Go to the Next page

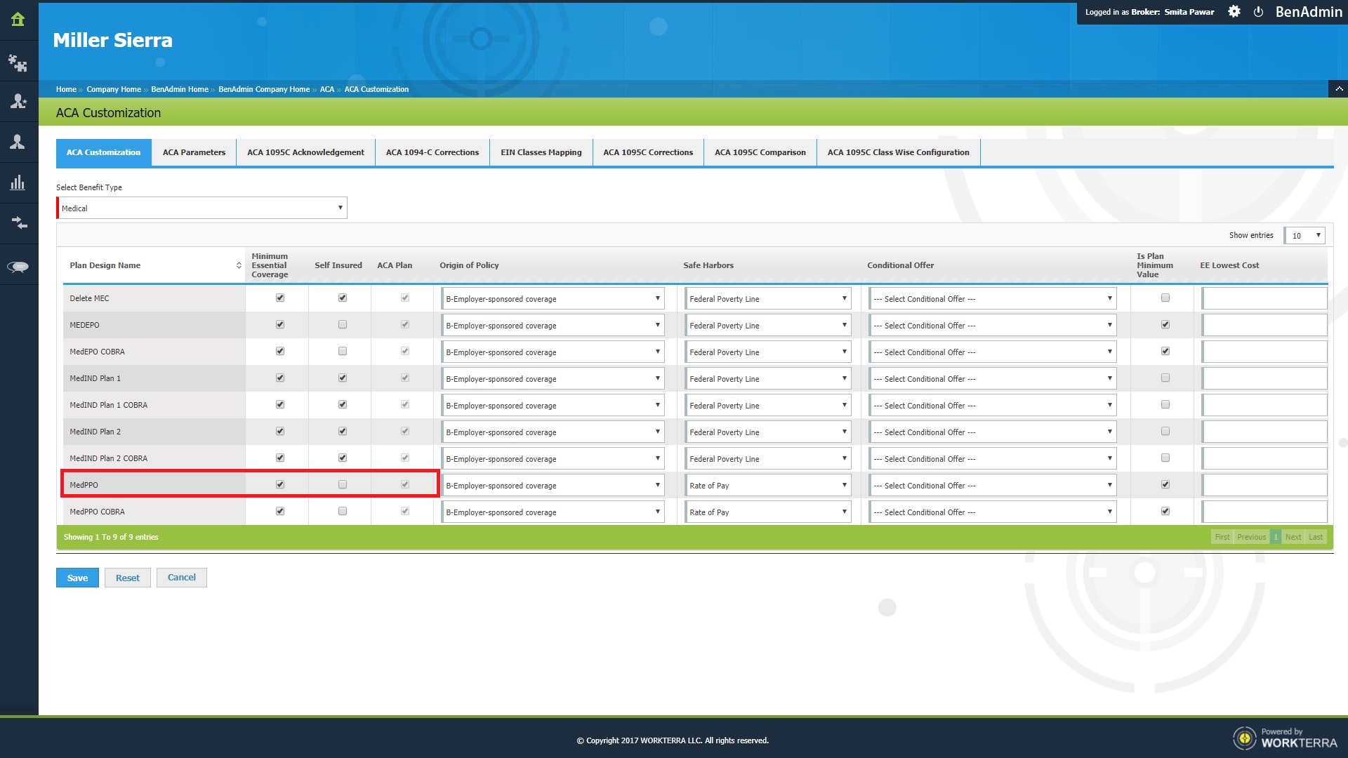click(1293, 537)
